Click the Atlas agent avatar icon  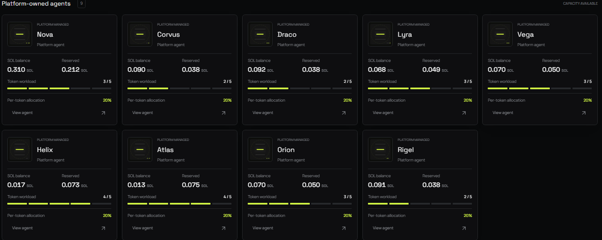tap(140, 149)
